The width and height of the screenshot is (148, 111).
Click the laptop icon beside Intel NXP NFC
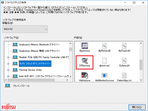[x=15, y=76]
